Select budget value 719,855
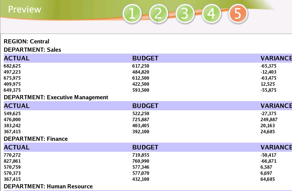 pyautogui.click(x=141, y=155)
